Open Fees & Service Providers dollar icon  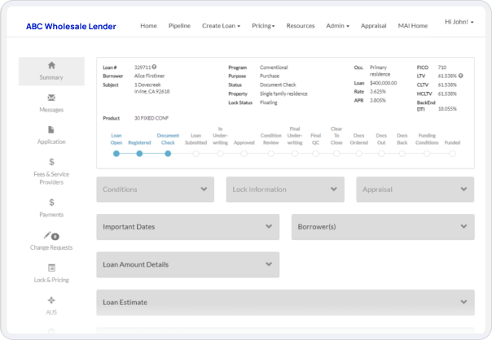point(51,162)
